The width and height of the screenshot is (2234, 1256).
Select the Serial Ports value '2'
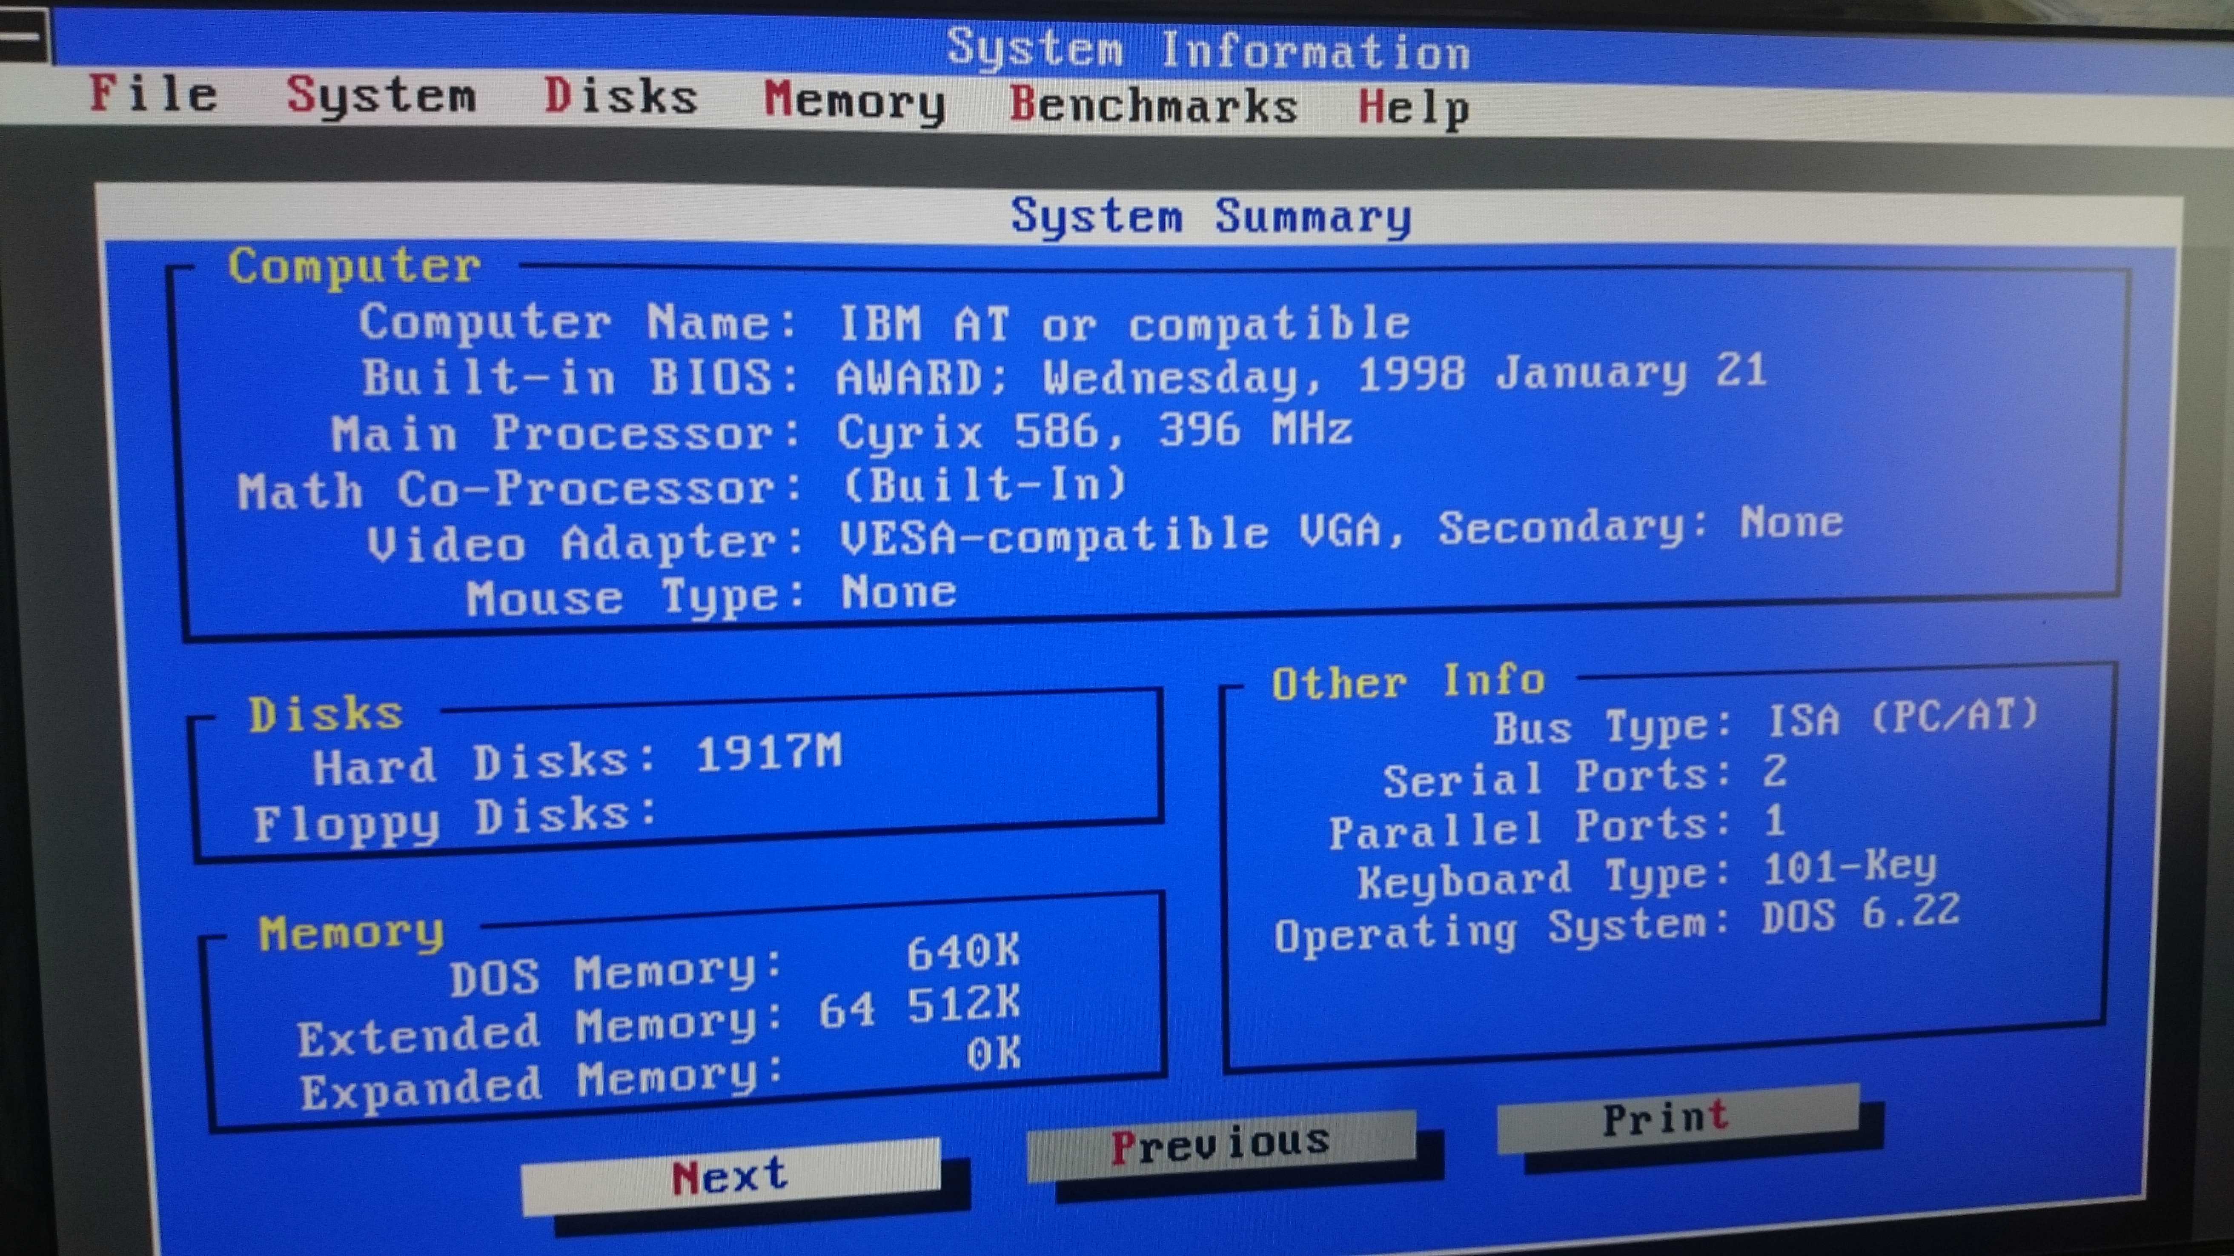pyautogui.click(x=1775, y=771)
